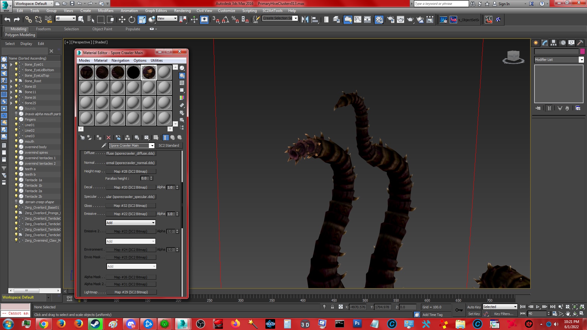Open the Modifiers menu
Screen dimensions: 587x330
pyautogui.click(x=106, y=10)
